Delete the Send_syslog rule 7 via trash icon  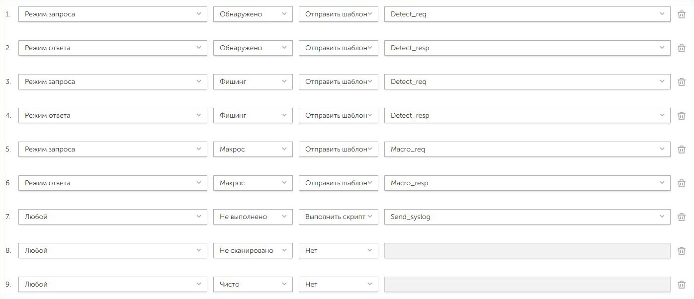pyautogui.click(x=682, y=217)
